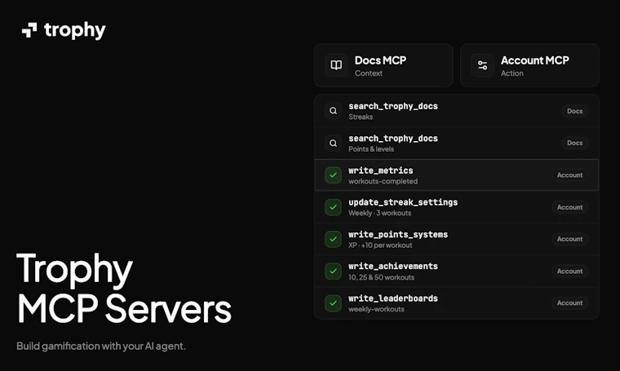The height and width of the screenshot is (371, 620).
Task: Click the Action subtitle under Account MCP
Action: pos(512,73)
